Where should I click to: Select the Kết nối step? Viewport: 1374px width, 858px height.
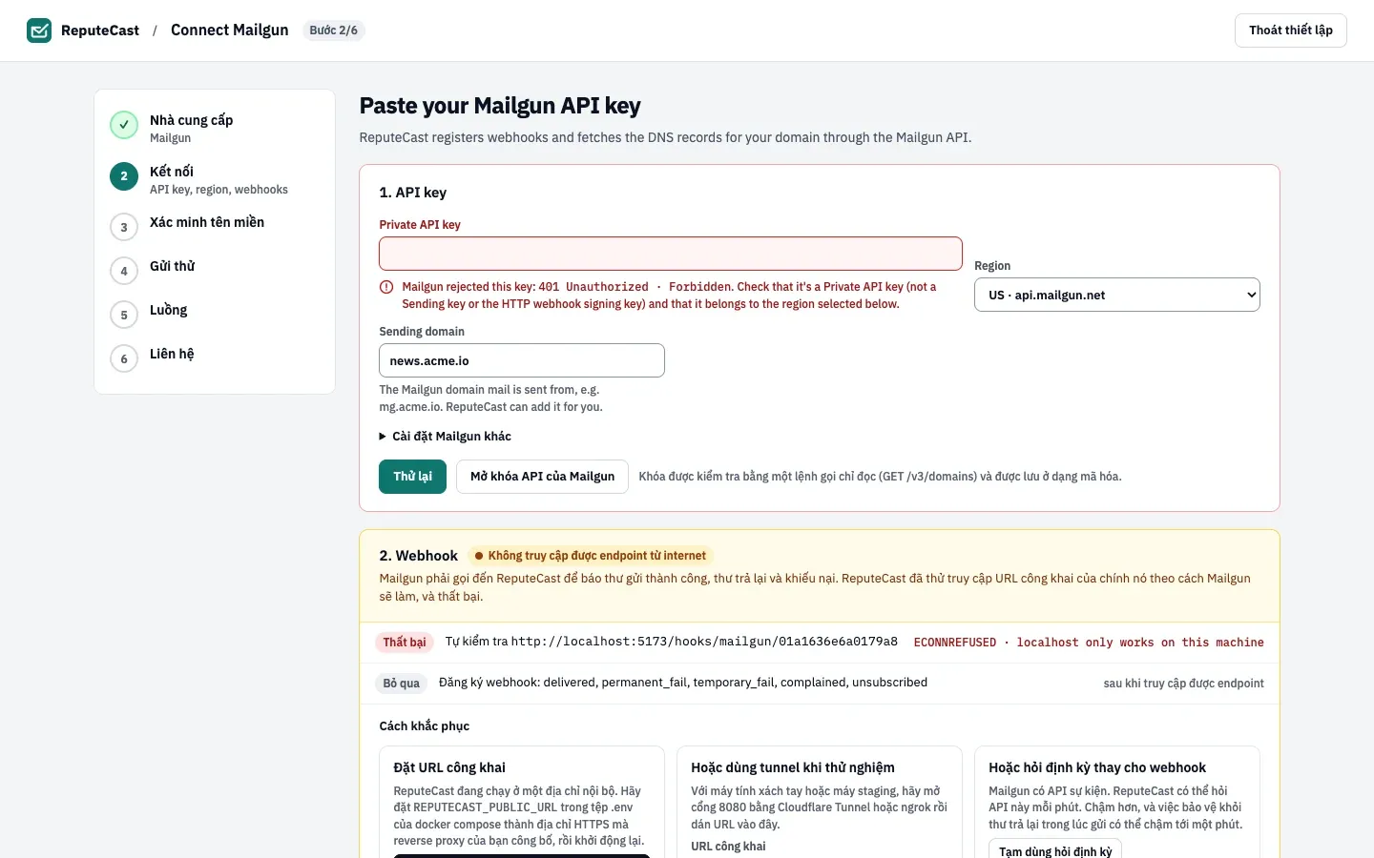click(x=215, y=179)
